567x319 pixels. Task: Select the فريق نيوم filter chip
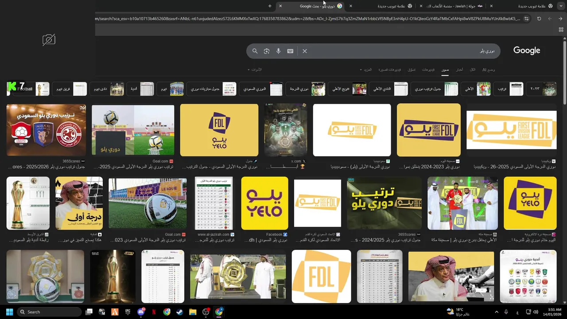(69, 89)
